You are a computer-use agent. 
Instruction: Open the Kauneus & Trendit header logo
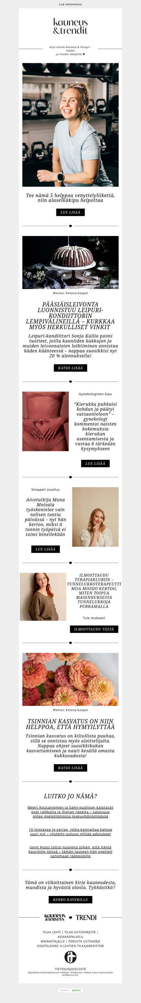[70, 26]
